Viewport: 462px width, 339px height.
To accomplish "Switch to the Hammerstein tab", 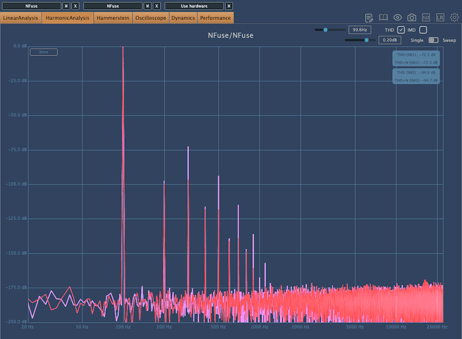I will 113,18.
